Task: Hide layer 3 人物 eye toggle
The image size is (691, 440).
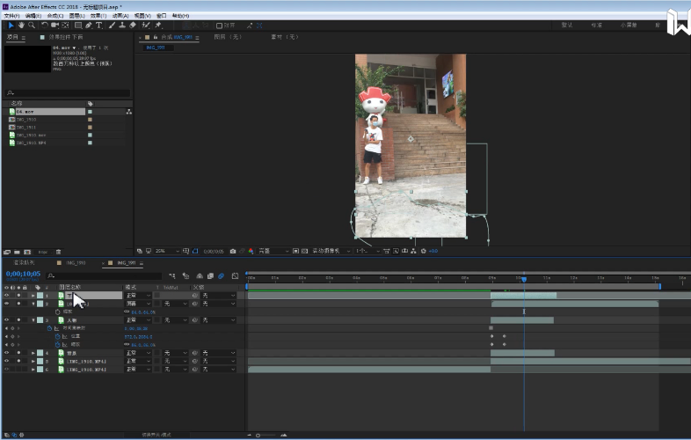Action: pyautogui.click(x=7, y=320)
